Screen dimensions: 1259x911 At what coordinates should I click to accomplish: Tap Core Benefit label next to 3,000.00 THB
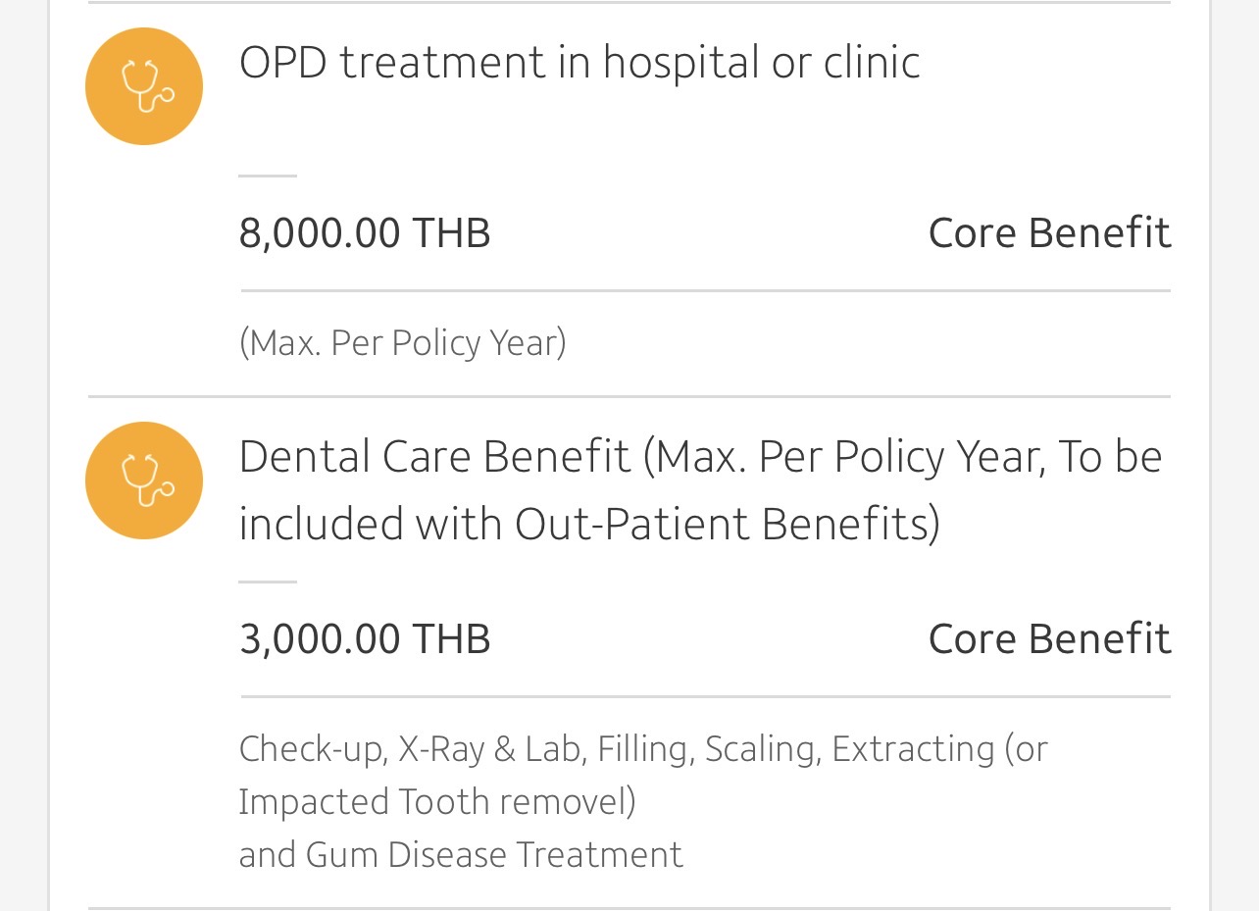[x=1049, y=638]
